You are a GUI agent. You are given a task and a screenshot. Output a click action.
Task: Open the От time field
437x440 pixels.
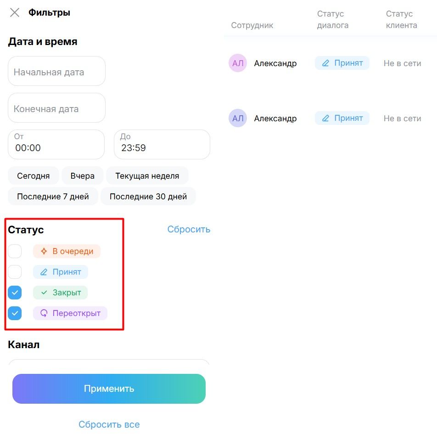[56, 144]
